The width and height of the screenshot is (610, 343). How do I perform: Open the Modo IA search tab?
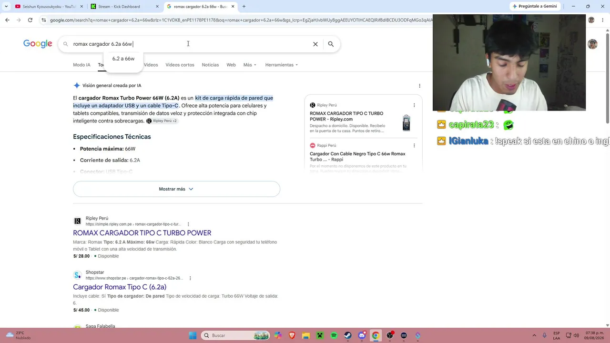[81, 65]
